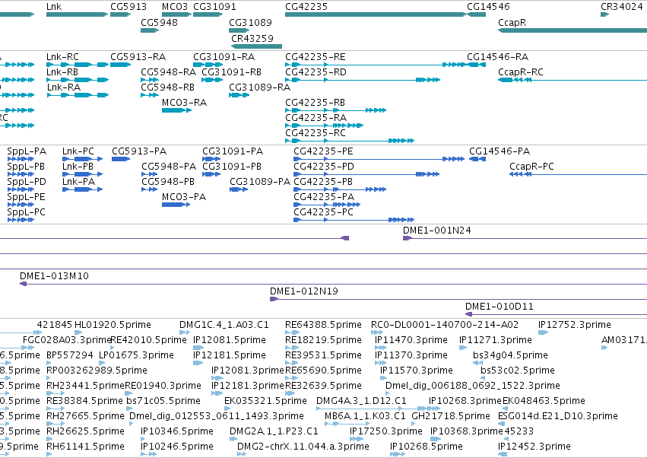
Task: Click the EK035321.5prime EST label
Action: (x=265, y=401)
